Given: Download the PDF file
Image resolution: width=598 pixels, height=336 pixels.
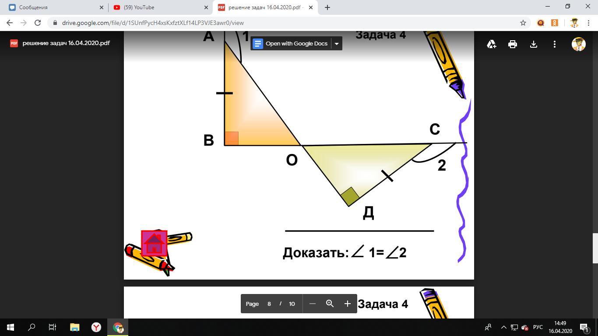Looking at the screenshot, I should point(534,44).
